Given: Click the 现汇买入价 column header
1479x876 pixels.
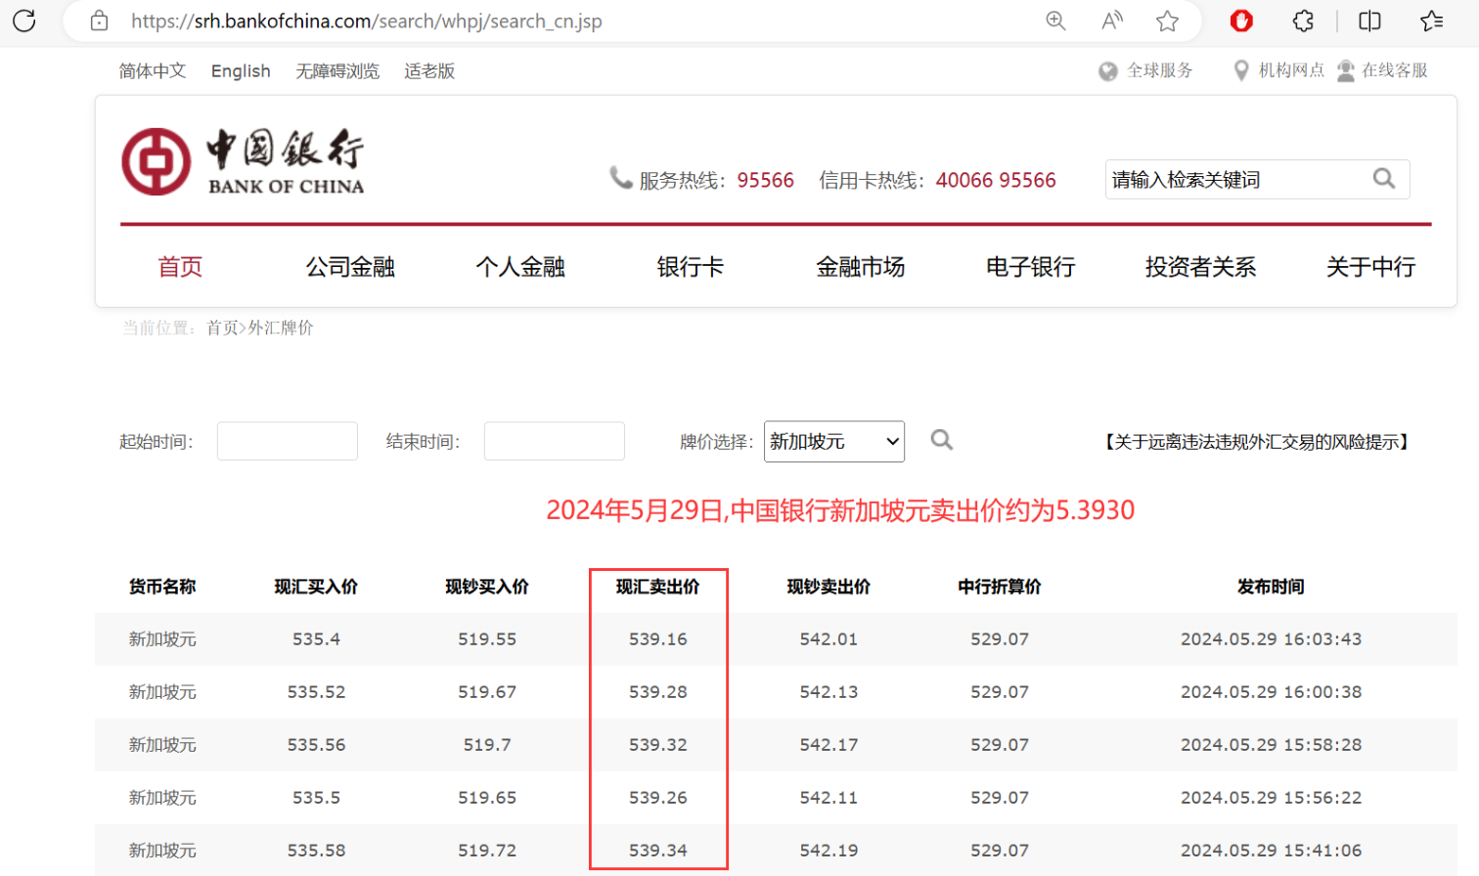Looking at the screenshot, I should tap(316, 587).
